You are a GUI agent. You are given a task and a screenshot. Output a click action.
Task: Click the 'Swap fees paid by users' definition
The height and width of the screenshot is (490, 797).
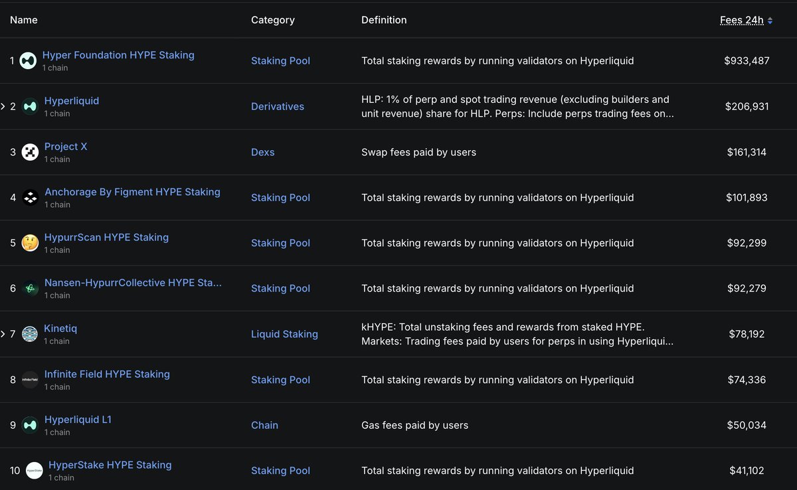click(x=418, y=152)
